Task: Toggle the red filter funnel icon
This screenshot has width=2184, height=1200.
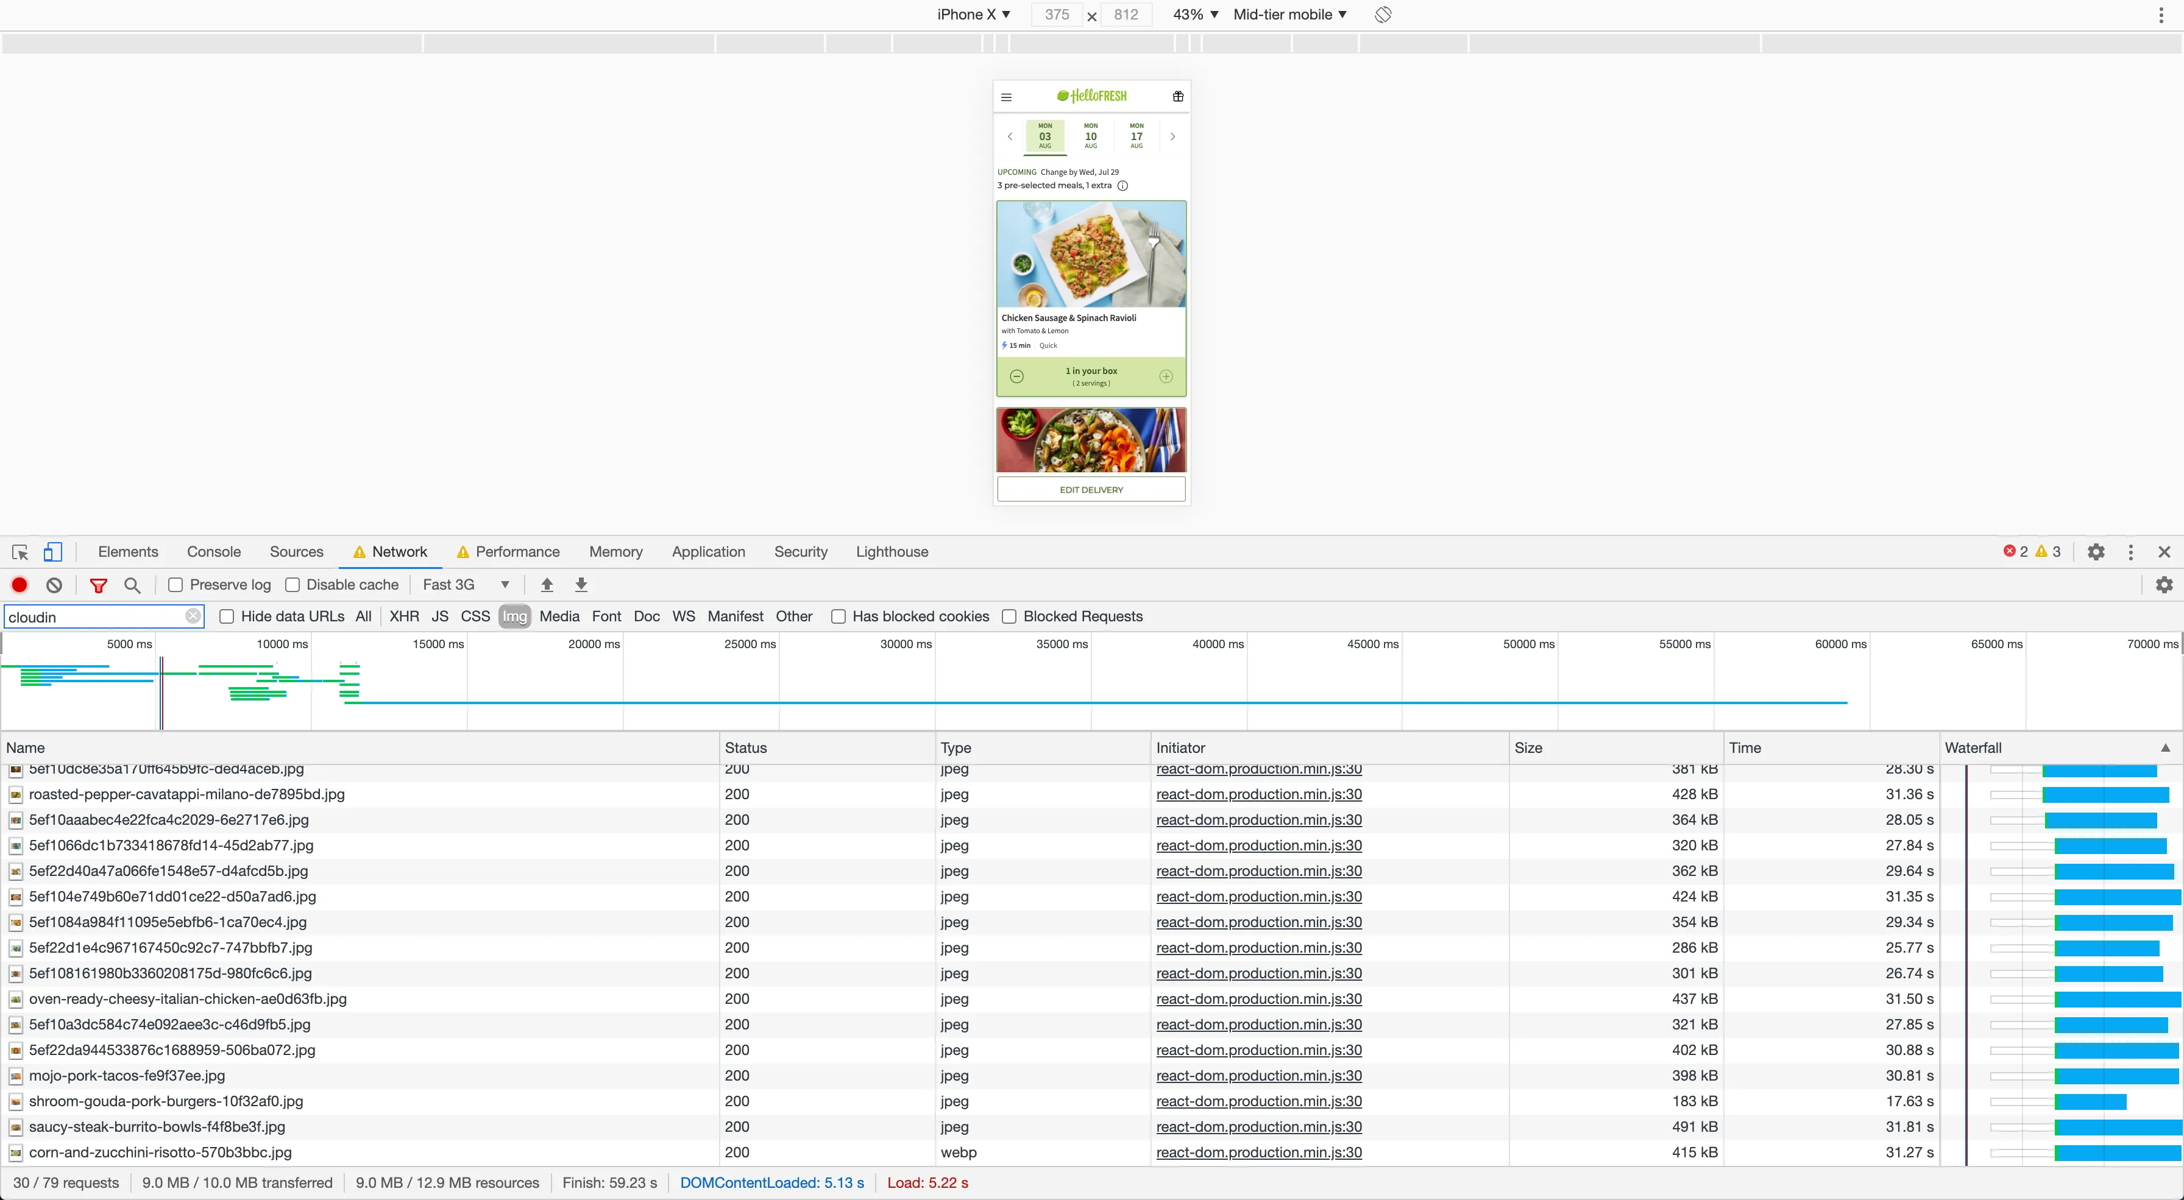Action: point(98,585)
